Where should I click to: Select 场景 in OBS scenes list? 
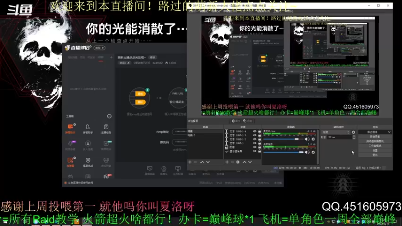(x=206, y=131)
